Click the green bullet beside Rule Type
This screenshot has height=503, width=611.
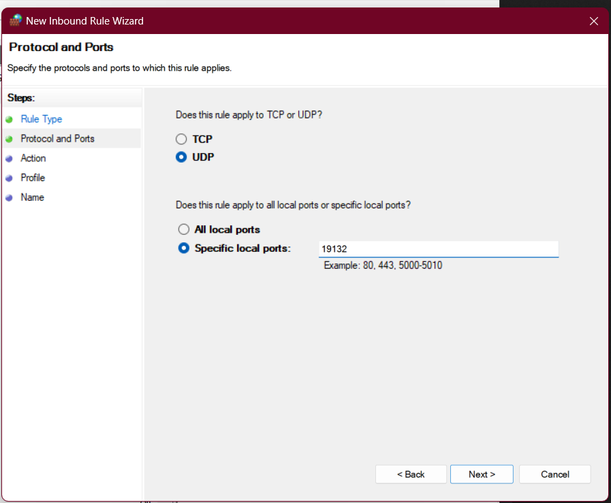pyautogui.click(x=9, y=119)
